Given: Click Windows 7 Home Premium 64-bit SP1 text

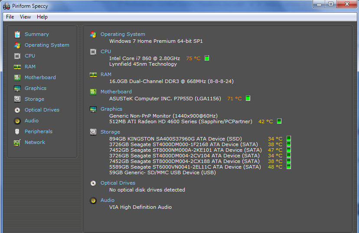Looking at the screenshot, I should (x=156, y=41).
